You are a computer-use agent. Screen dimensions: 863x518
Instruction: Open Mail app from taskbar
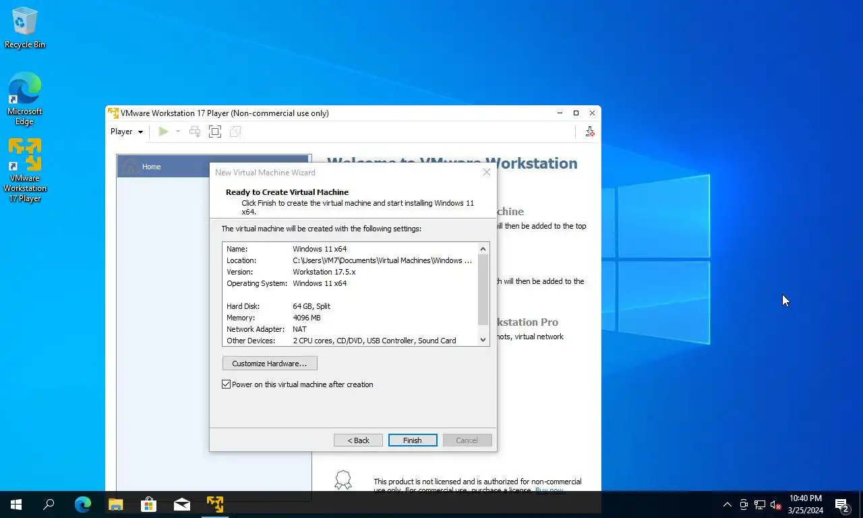(x=182, y=505)
